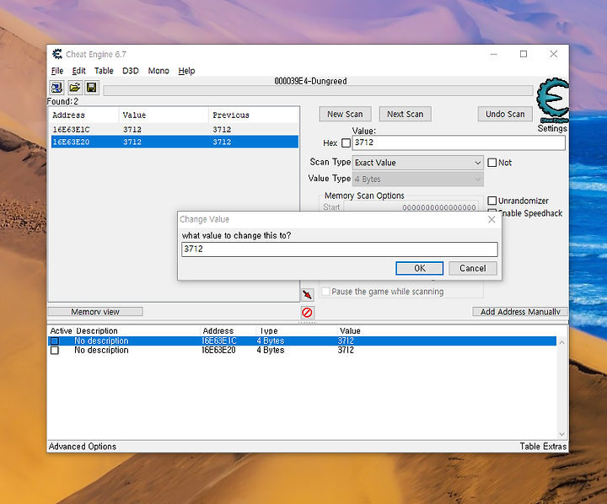Viewport: 607px width, 504px height.
Task: Open the Table menu
Action: 104,71
